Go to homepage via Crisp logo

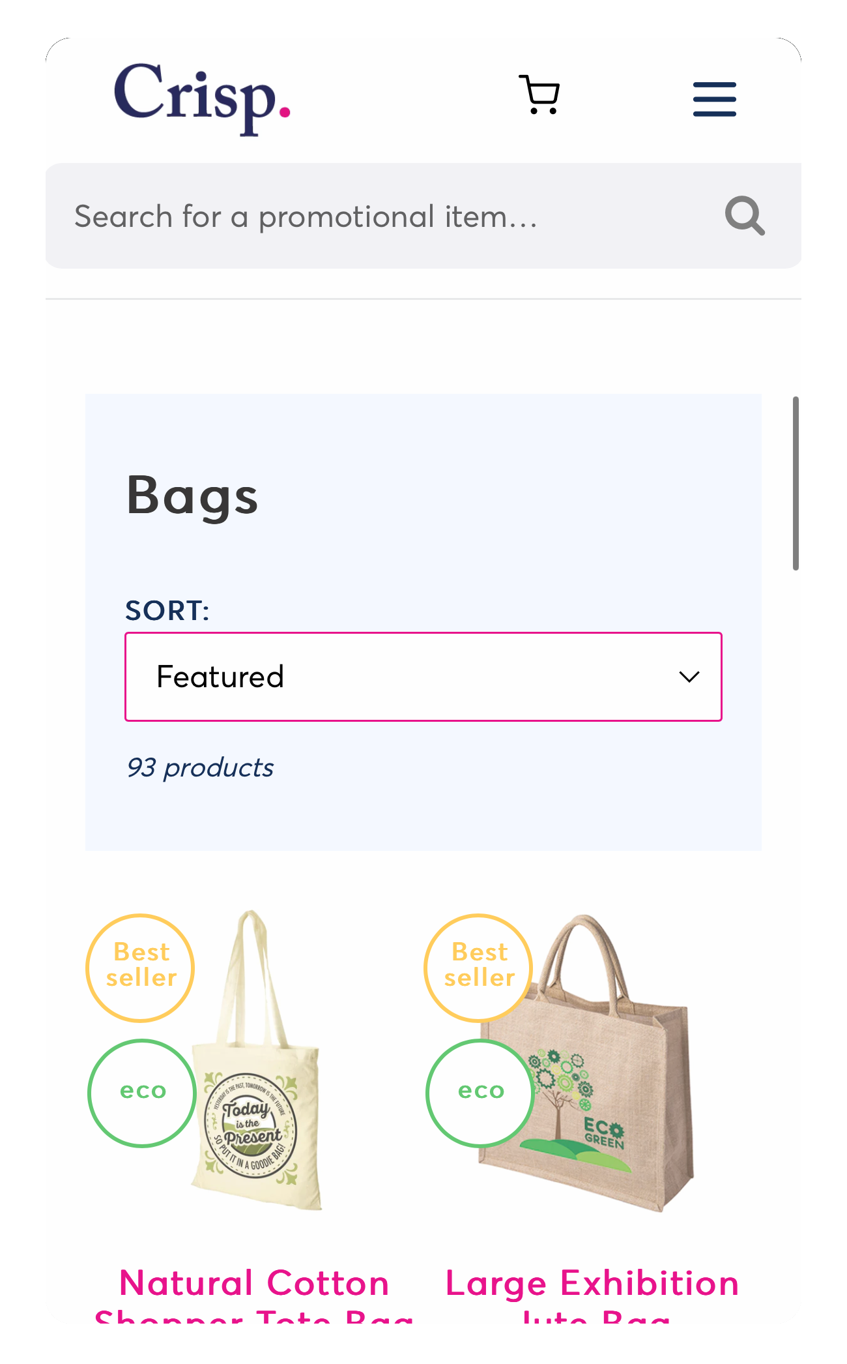coord(202,99)
